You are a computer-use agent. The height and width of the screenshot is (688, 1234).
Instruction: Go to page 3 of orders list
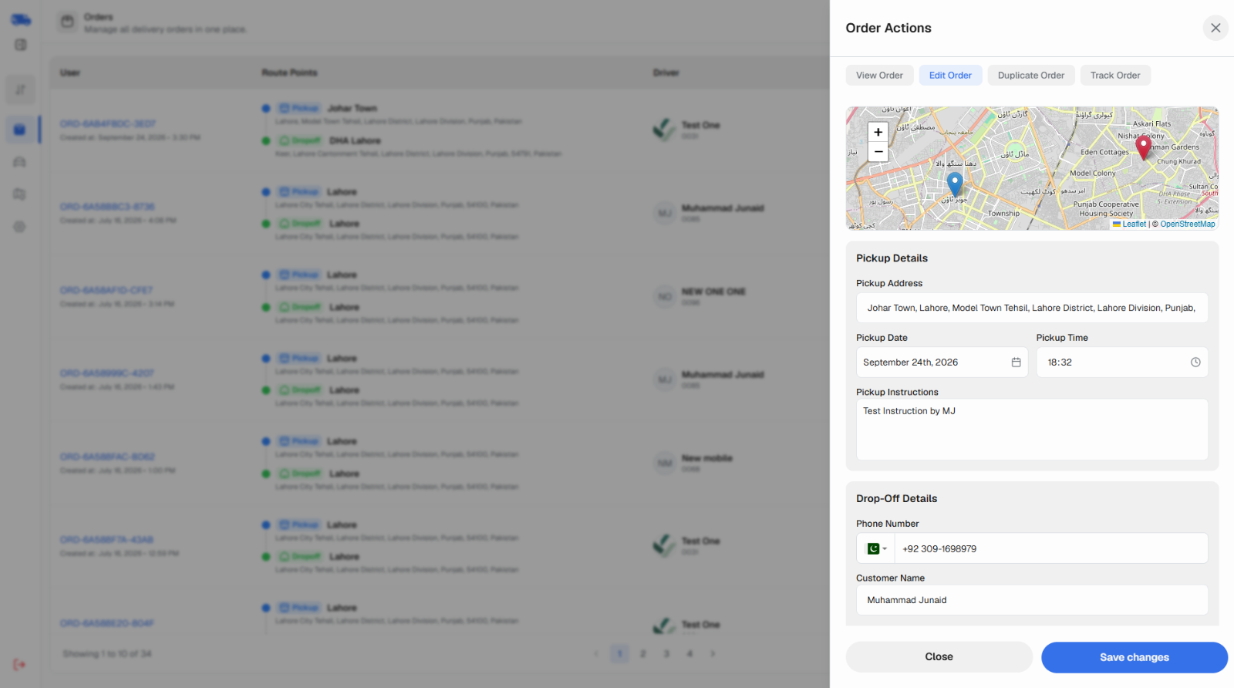click(x=666, y=654)
